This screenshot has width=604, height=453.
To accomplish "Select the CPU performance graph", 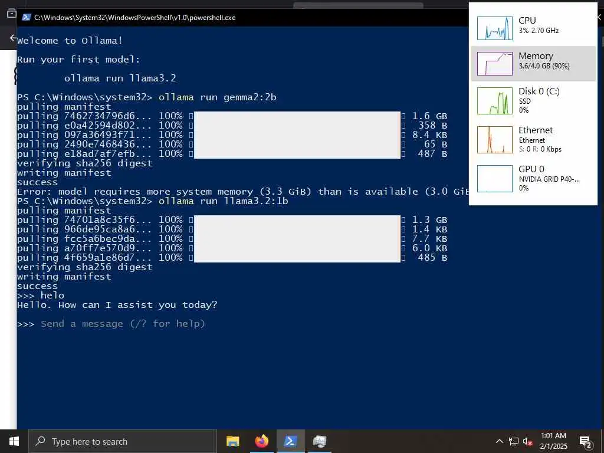I will (495, 28).
